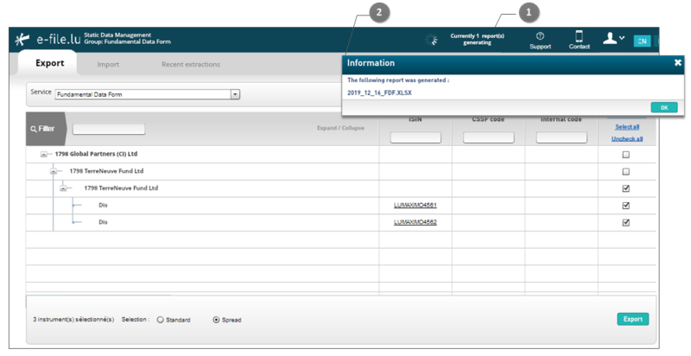Select the Standard radio option
Screen dimensions: 691x356
[x=160, y=320]
